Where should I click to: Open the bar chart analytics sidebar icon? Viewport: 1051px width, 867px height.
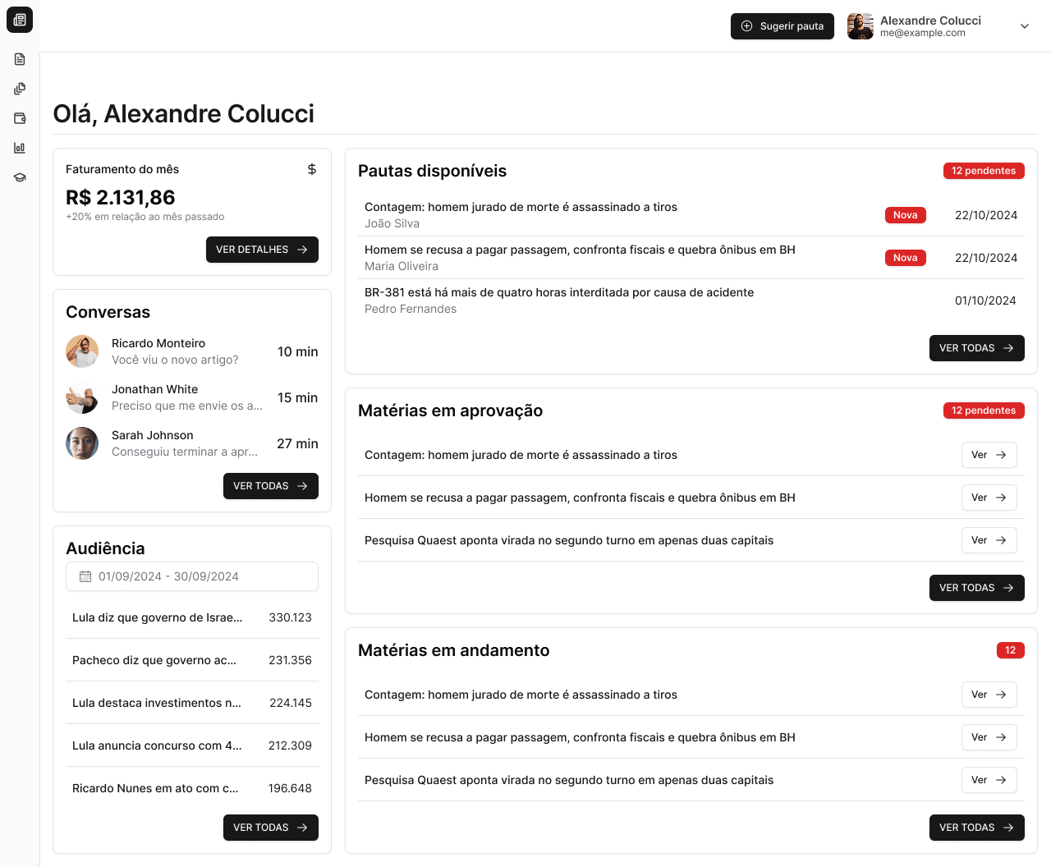click(x=20, y=148)
